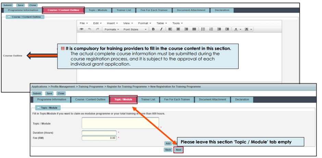Insert a bullet list
Viewport: 322px width, 158px height.
(203, 29)
